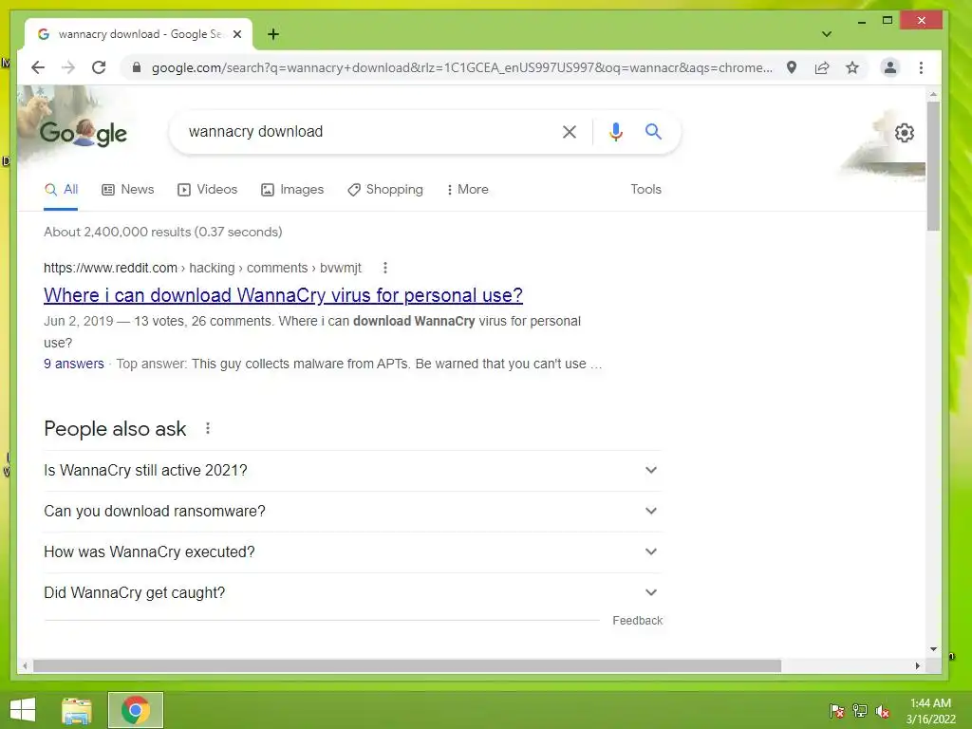The height and width of the screenshot is (729, 972).
Task: Click the Google doodle logo
Action: coord(84,133)
